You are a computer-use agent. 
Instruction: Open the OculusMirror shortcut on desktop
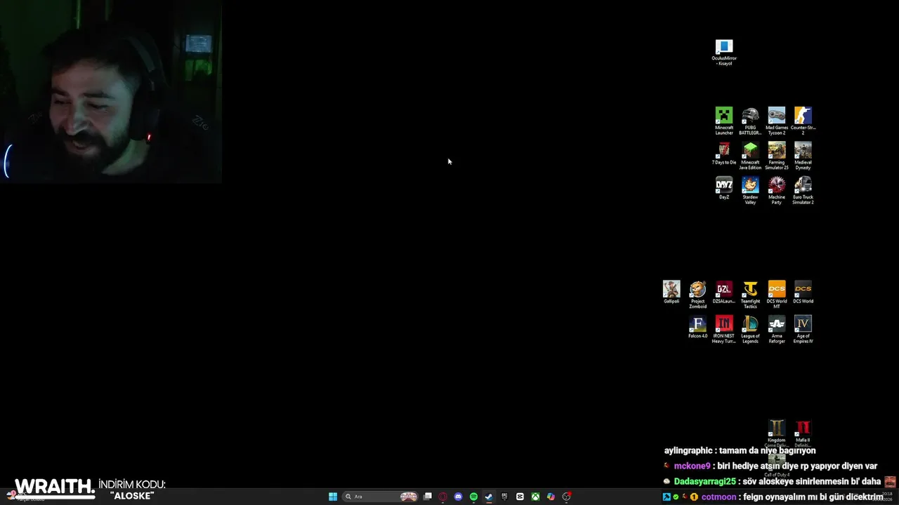724,53
